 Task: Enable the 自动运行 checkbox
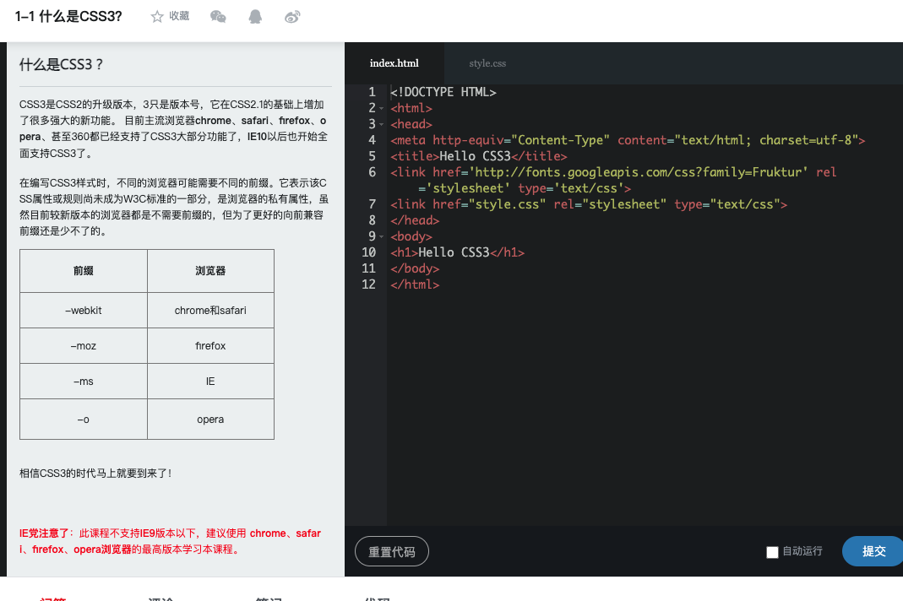click(772, 551)
